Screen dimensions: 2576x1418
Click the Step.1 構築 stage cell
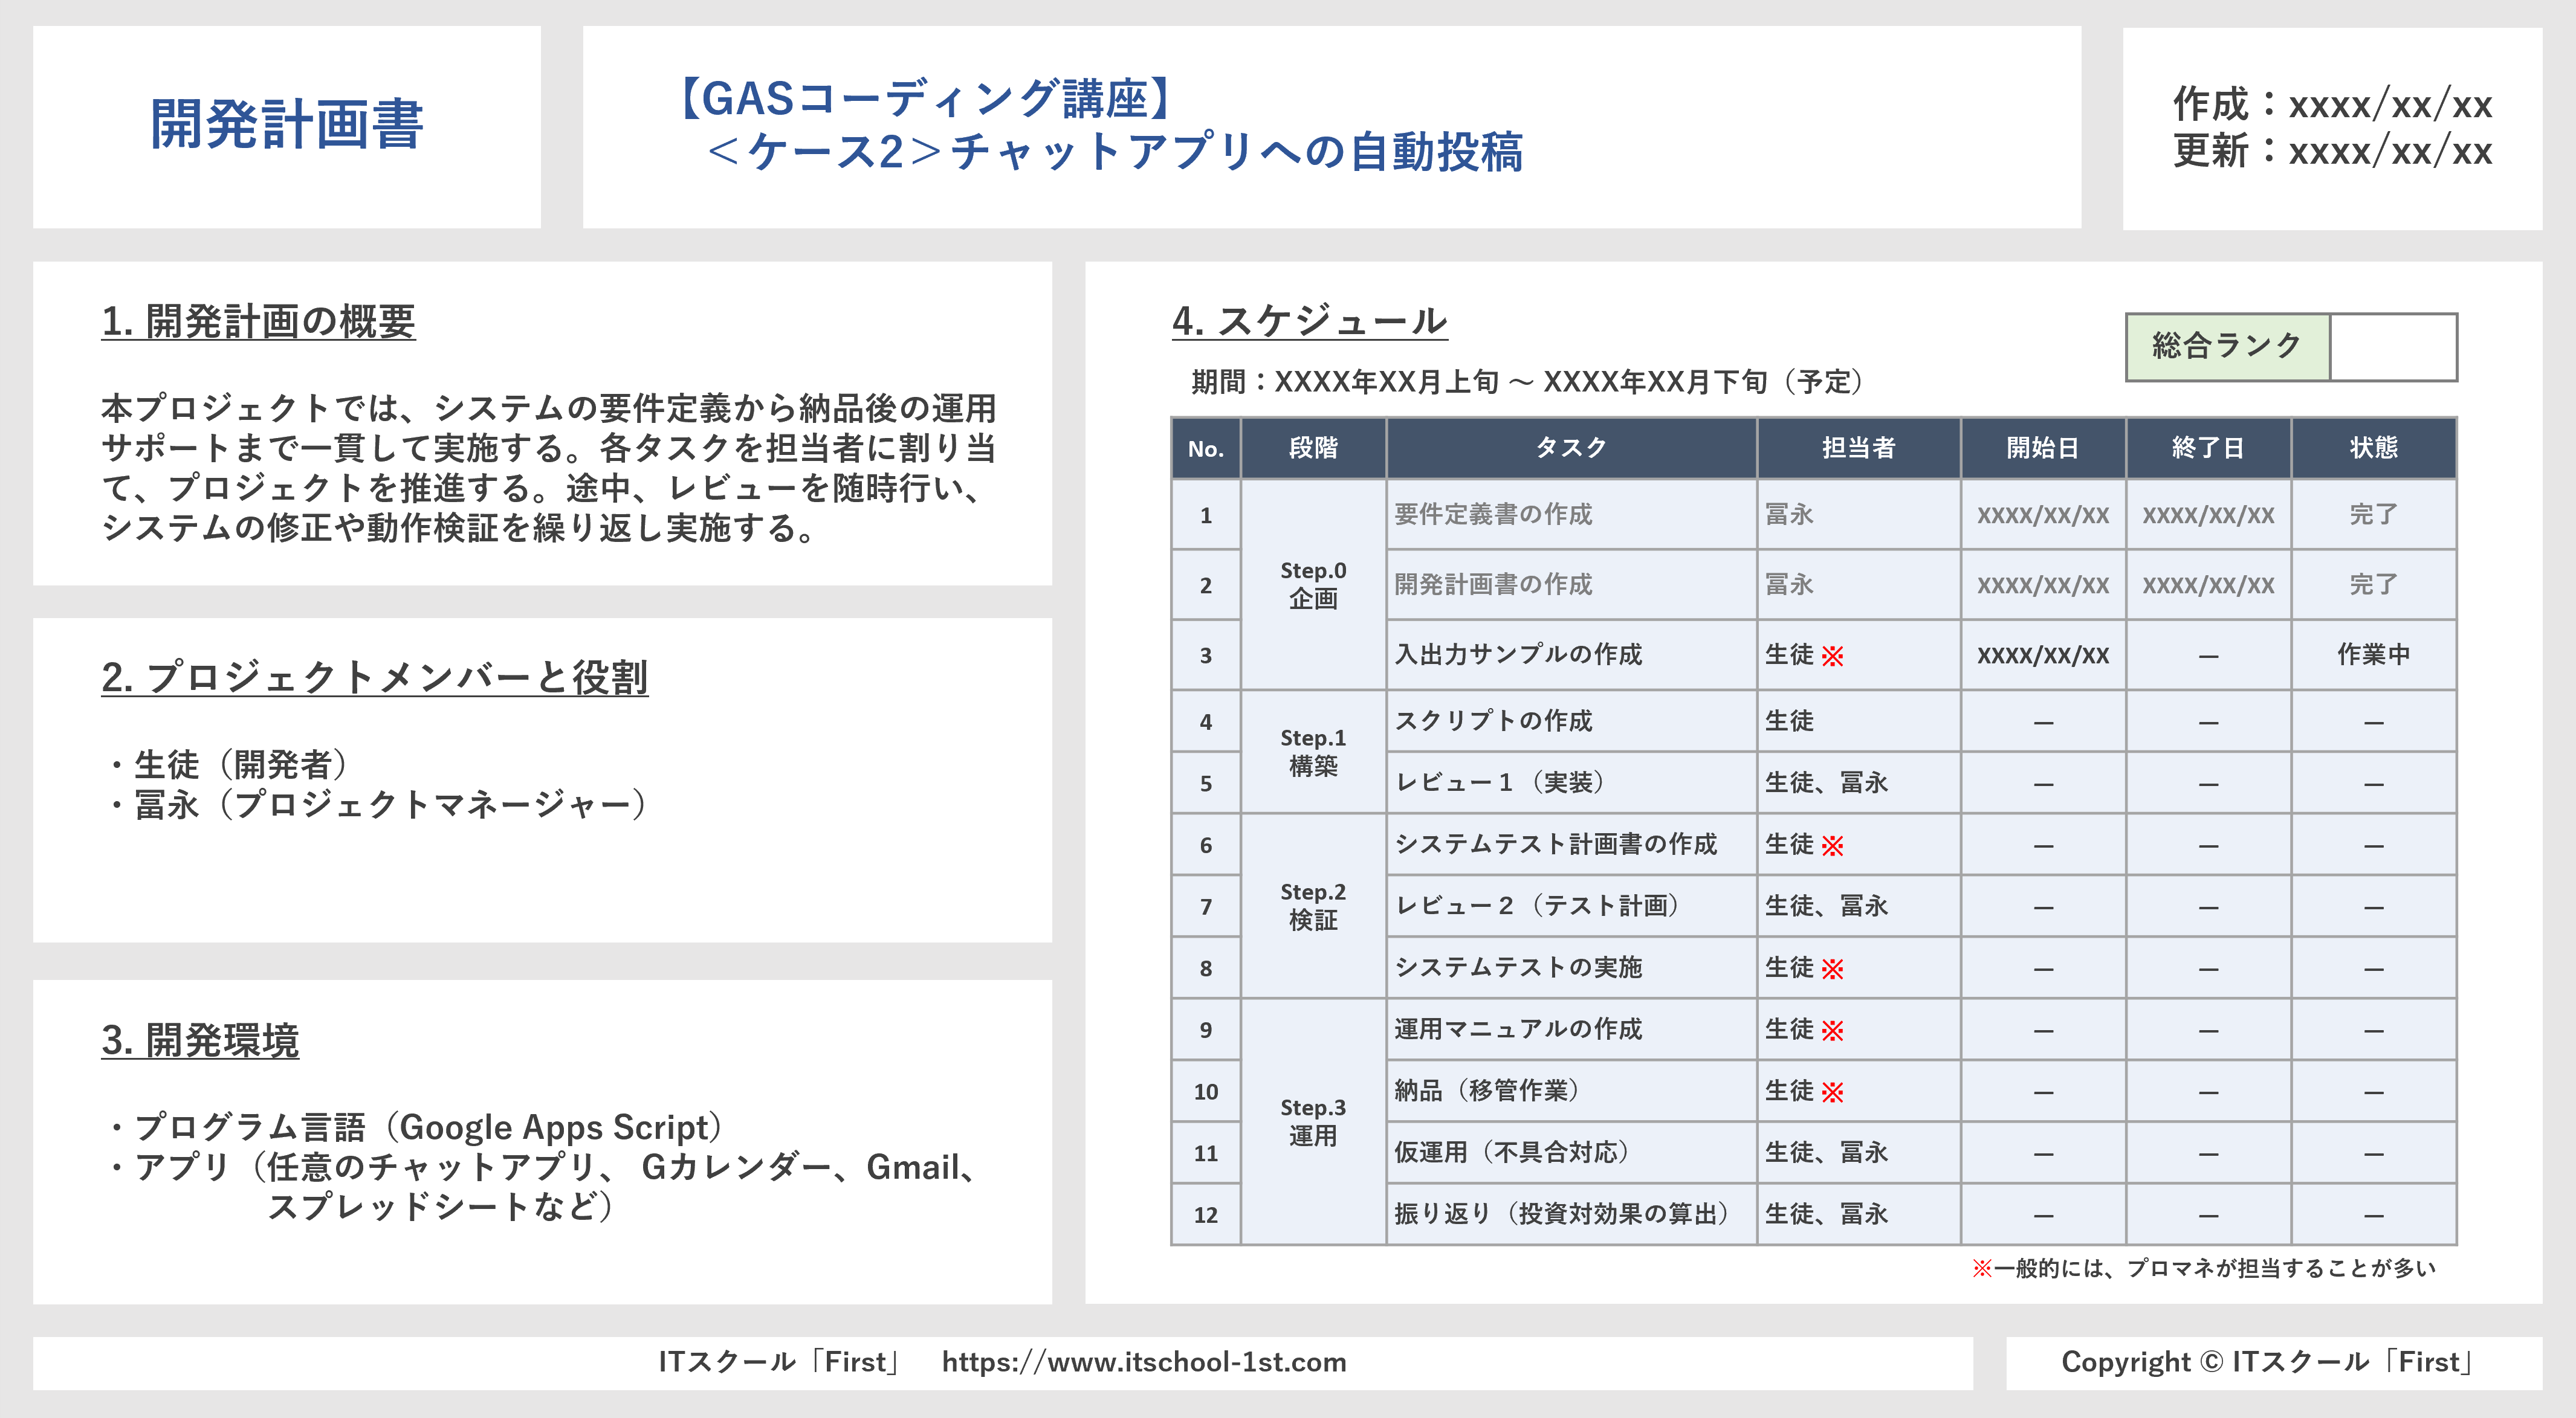click(x=1313, y=752)
